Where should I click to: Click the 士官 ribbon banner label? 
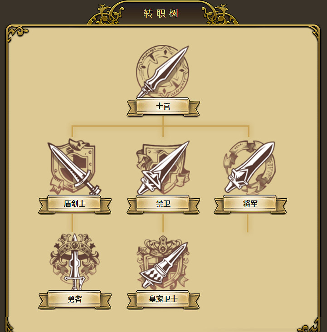click(x=163, y=107)
